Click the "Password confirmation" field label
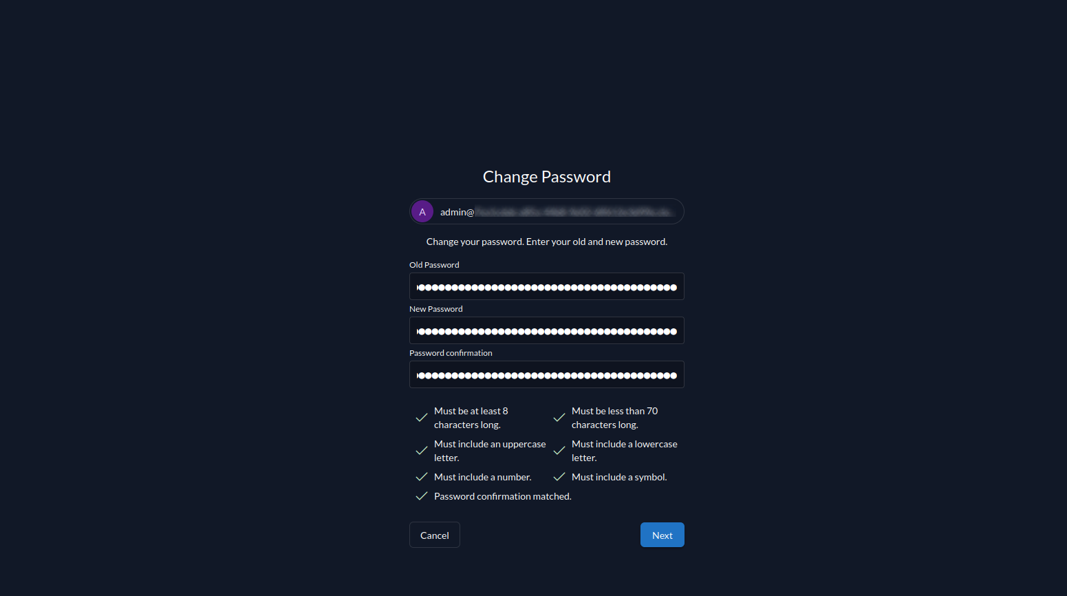 pos(451,353)
